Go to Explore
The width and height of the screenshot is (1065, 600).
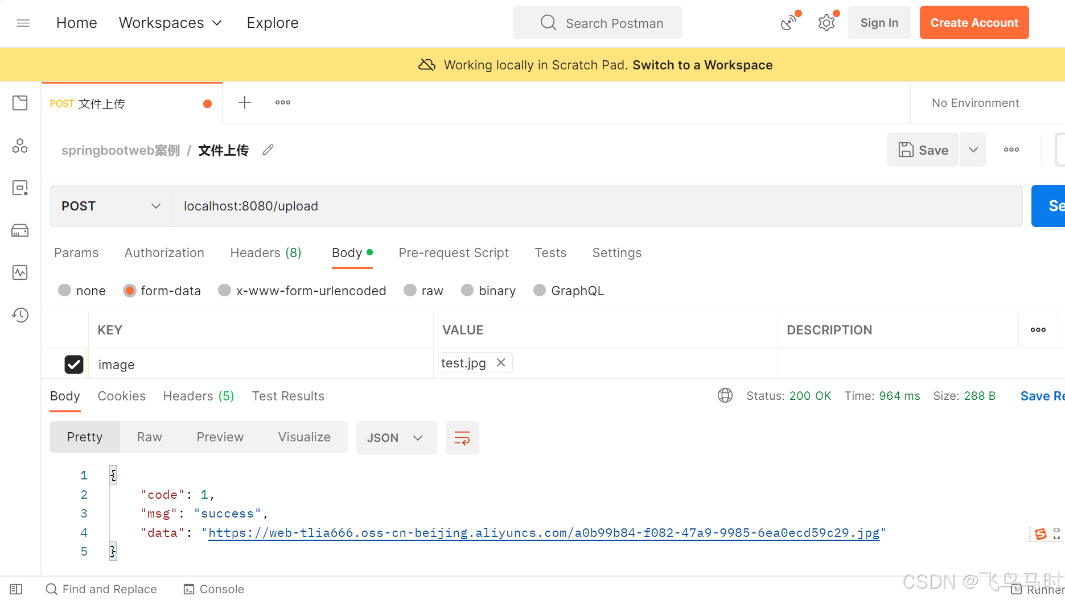(273, 23)
